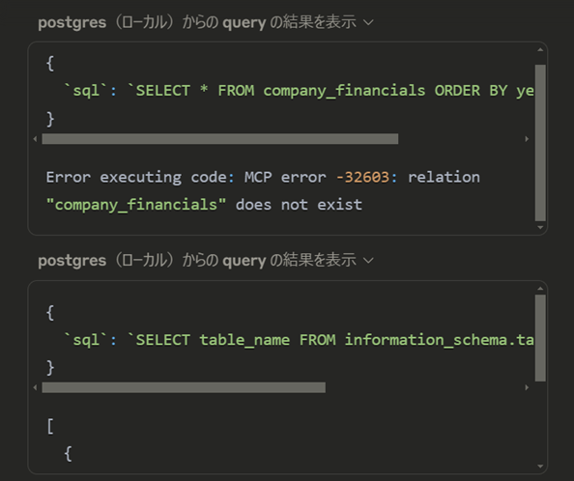Click the SELECT * FROM company_financials code line
This screenshot has height=481, width=574.
point(299,91)
